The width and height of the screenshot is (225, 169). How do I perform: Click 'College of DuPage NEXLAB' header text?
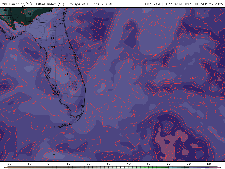point(91,4)
